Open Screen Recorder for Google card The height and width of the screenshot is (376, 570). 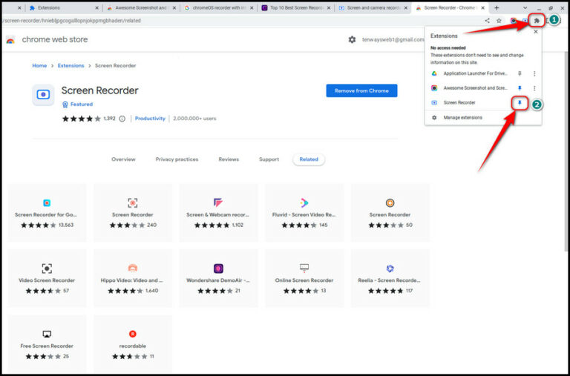(47, 213)
